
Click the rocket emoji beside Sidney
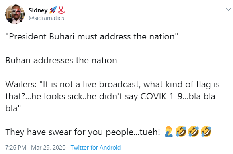pos(53,10)
